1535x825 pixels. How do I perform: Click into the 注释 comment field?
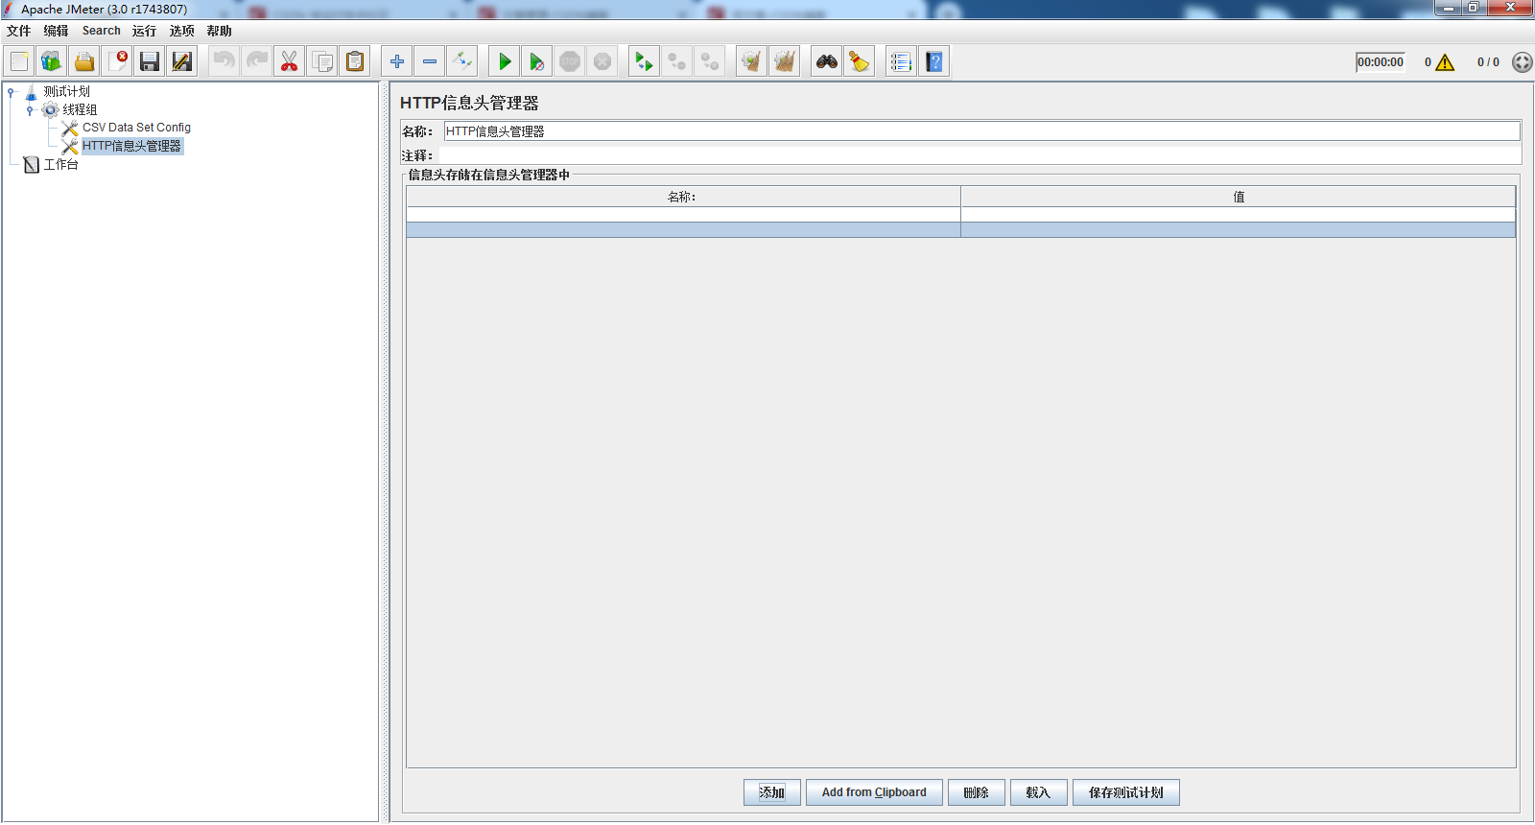pyautogui.click(x=980, y=155)
